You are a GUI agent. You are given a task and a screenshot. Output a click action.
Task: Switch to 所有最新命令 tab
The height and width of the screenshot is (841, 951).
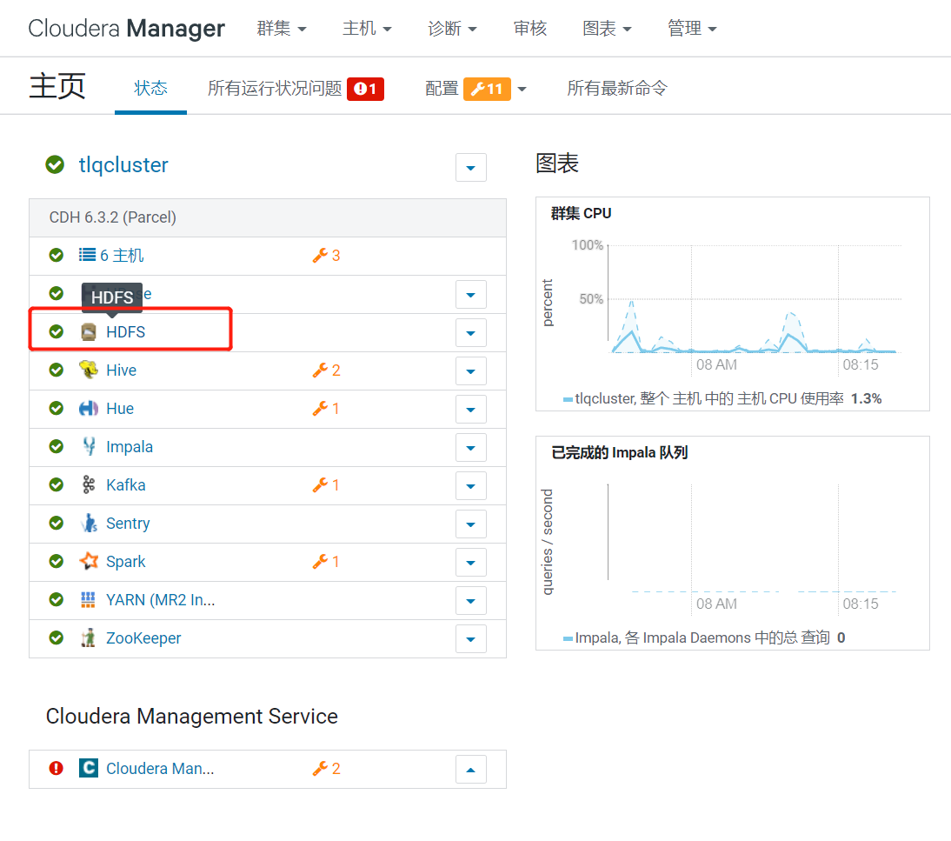click(617, 89)
